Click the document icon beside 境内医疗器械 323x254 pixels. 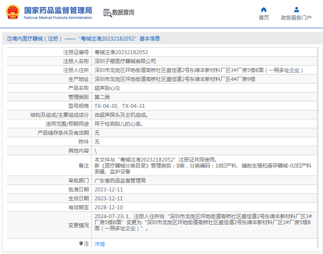tap(9, 38)
